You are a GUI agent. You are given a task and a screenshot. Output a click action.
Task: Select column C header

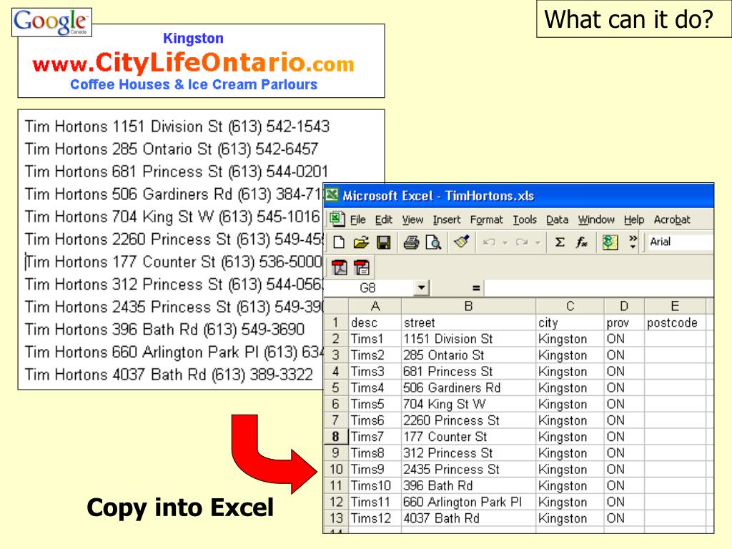[570, 306]
